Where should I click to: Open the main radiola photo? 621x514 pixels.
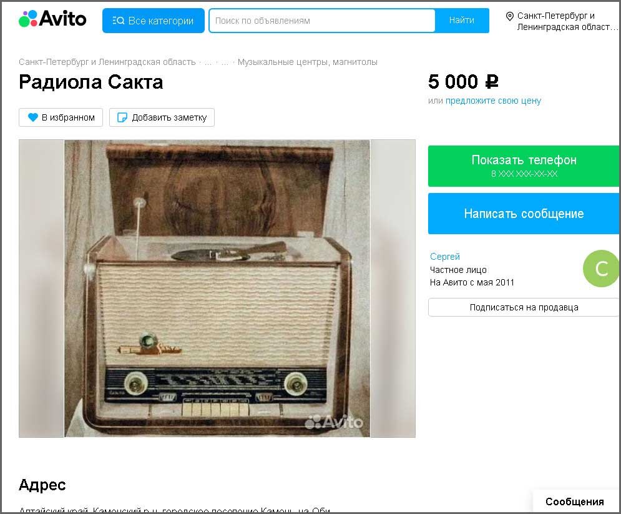coord(217,289)
